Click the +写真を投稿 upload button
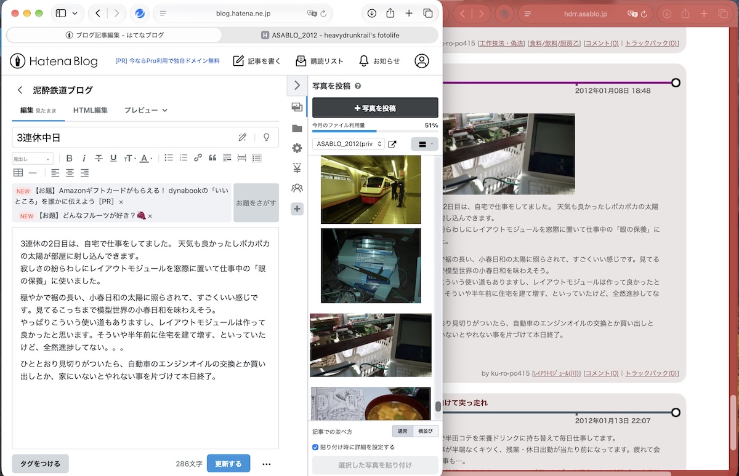This screenshot has height=476, width=739. point(375,108)
